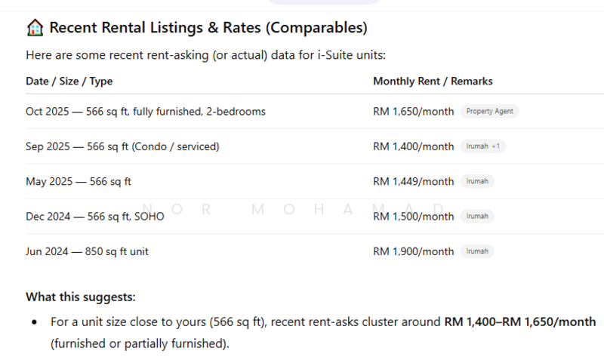
Task: Click the 'What this suggests:' subheading
Action: point(81,297)
